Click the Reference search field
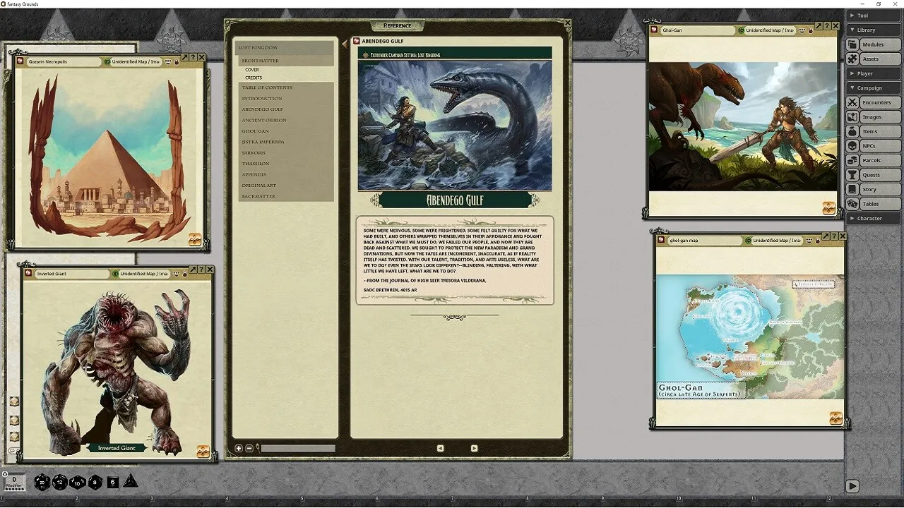Image resolution: width=904 pixels, height=508 pixels. tap(298, 448)
